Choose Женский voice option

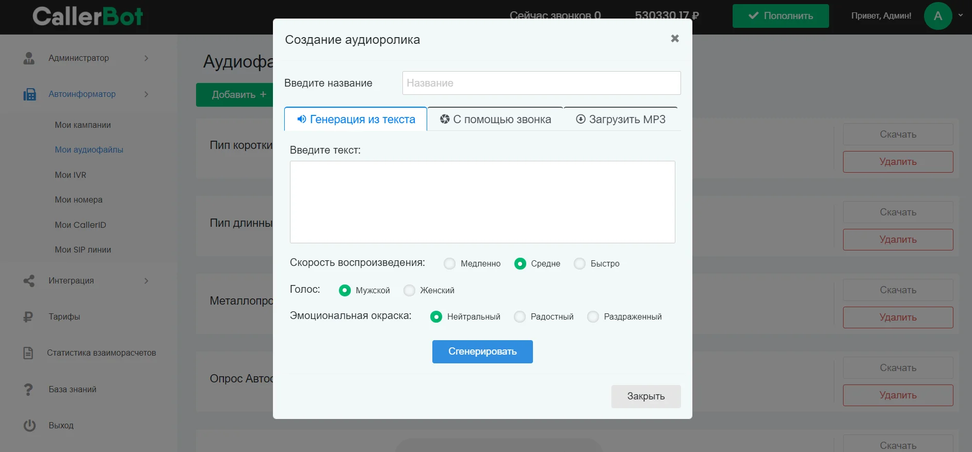pos(409,291)
